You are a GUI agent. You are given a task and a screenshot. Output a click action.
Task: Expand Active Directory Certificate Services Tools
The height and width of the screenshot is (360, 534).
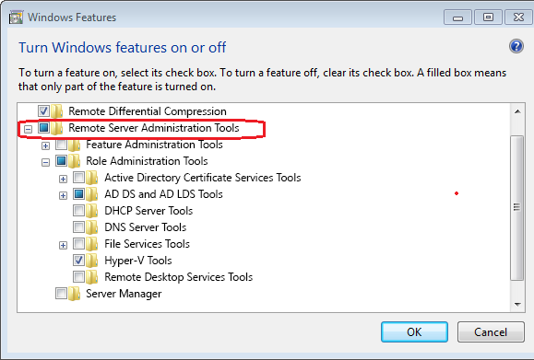click(x=63, y=180)
